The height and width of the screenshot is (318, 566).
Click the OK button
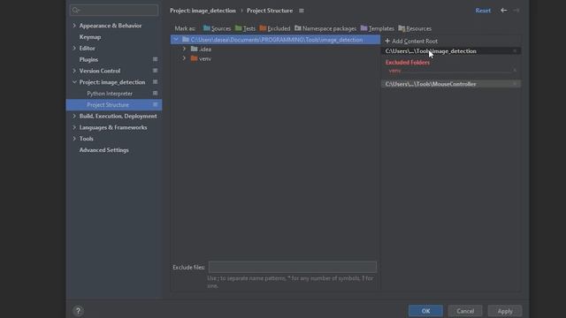click(x=425, y=311)
